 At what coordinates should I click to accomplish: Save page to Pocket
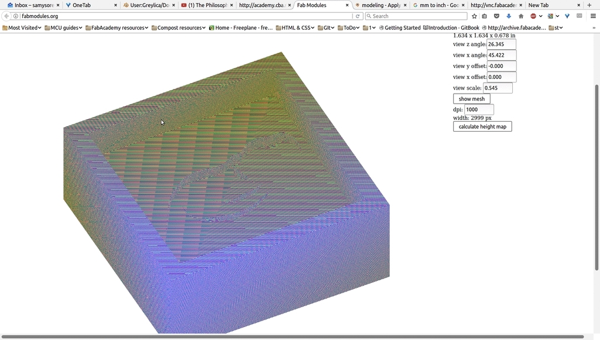[x=497, y=16]
